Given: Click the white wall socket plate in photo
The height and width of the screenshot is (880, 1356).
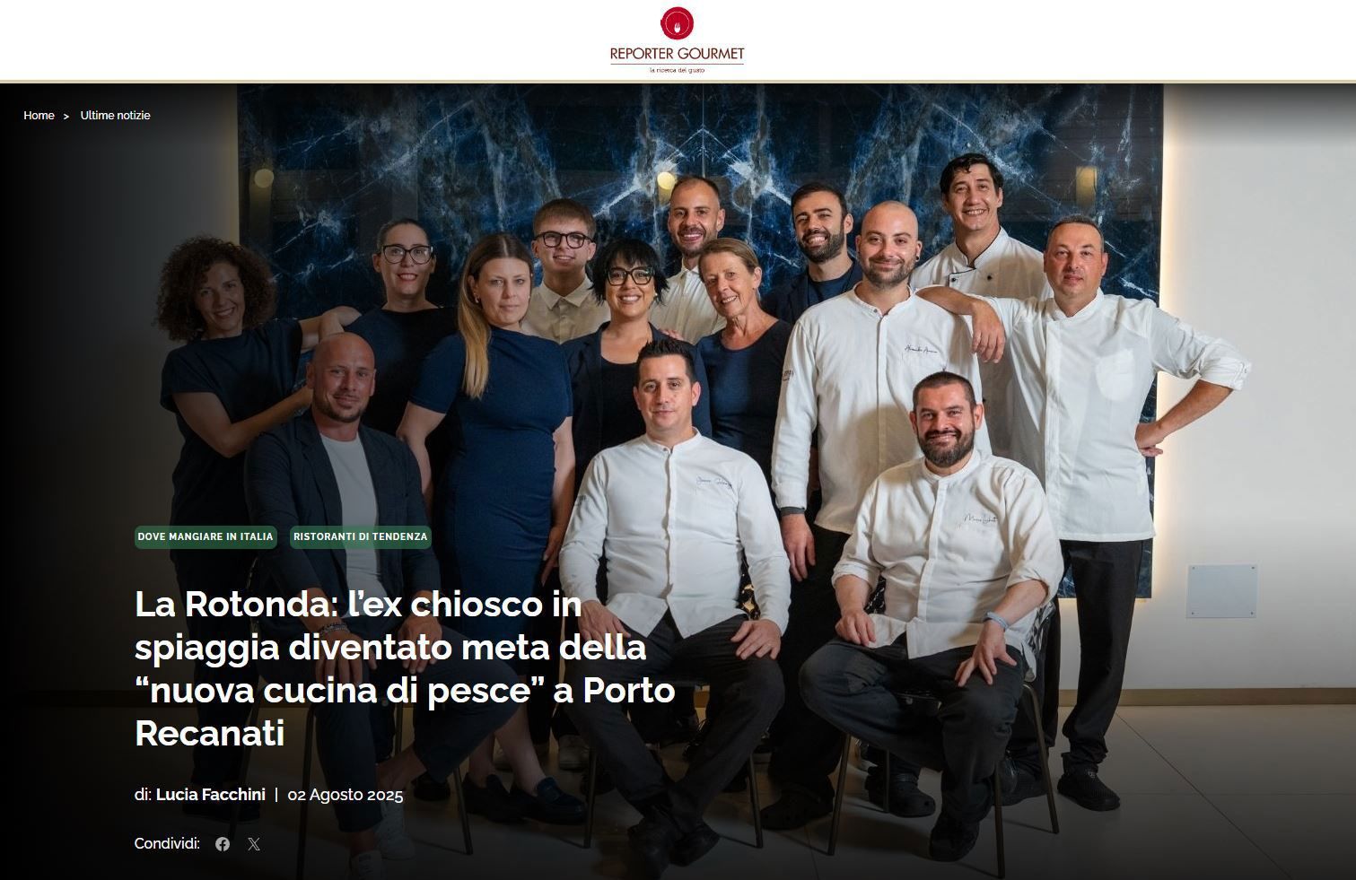Looking at the screenshot, I should coord(1222,591).
